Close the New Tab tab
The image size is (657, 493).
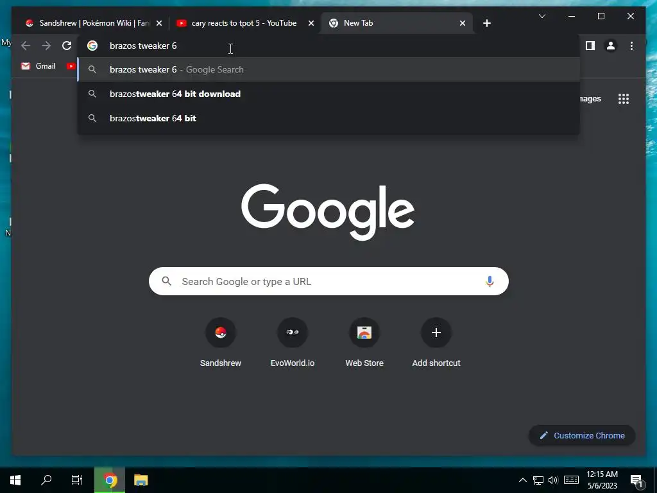coord(462,24)
